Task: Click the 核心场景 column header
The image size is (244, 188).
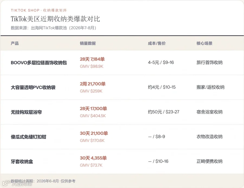Action: click(x=204, y=43)
